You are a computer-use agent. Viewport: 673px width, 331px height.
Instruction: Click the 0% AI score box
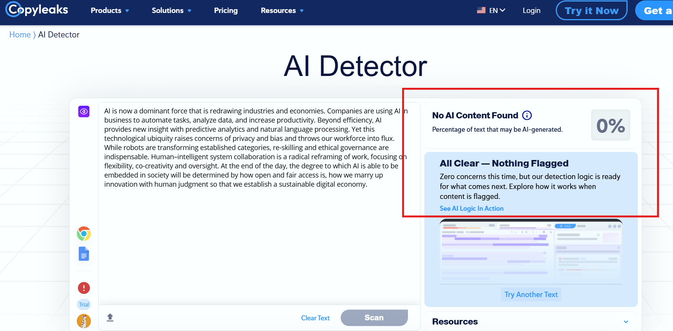pyautogui.click(x=610, y=125)
